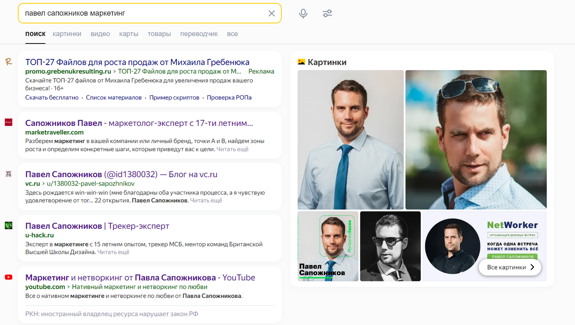This screenshot has height=325, width=575.
Task: Click the Скачать бесплатно sitelink
Action: point(52,97)
